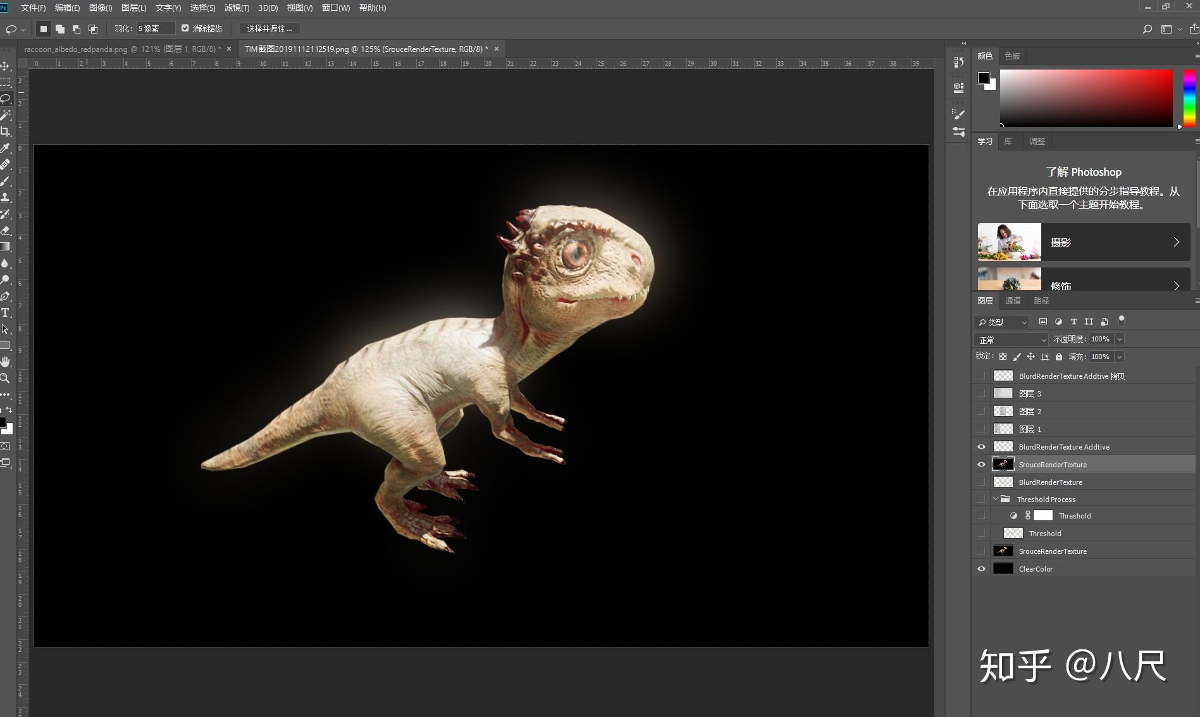Hide the BlurdRenderTexture Addtive layer
This screenshot has width=1200, height=717.
tap(981, 447)
